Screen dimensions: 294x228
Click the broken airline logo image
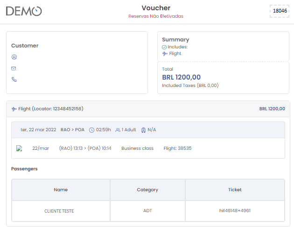[x=19, y=148]
